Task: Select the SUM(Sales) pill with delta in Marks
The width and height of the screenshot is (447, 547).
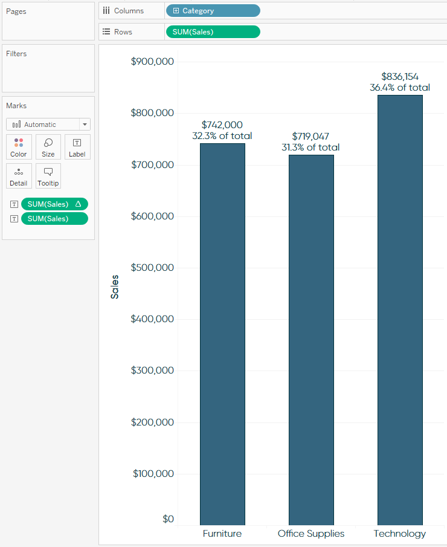Action: click(x=54, y=204)
